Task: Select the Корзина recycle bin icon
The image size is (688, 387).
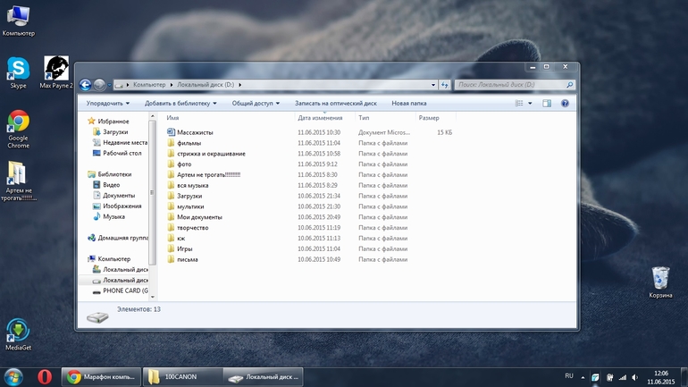Action: point(660,282)
